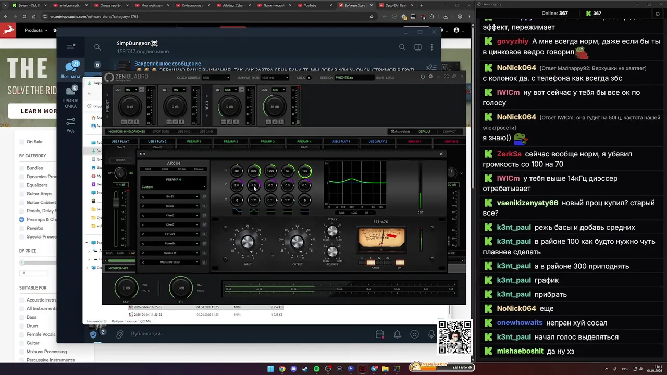Open A3 input type LINE dropdown
This screenshot has height=375, width=667.
coord(231,90)
